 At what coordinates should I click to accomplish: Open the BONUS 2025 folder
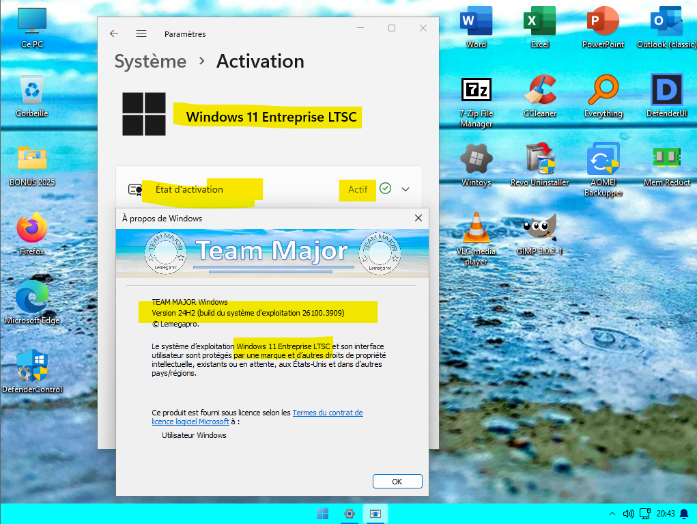coord(32,165)
